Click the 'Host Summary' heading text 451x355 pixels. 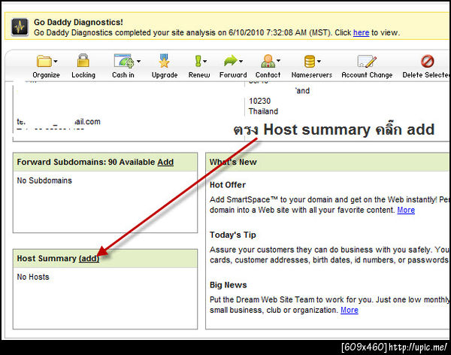click(x=47, y=259)
